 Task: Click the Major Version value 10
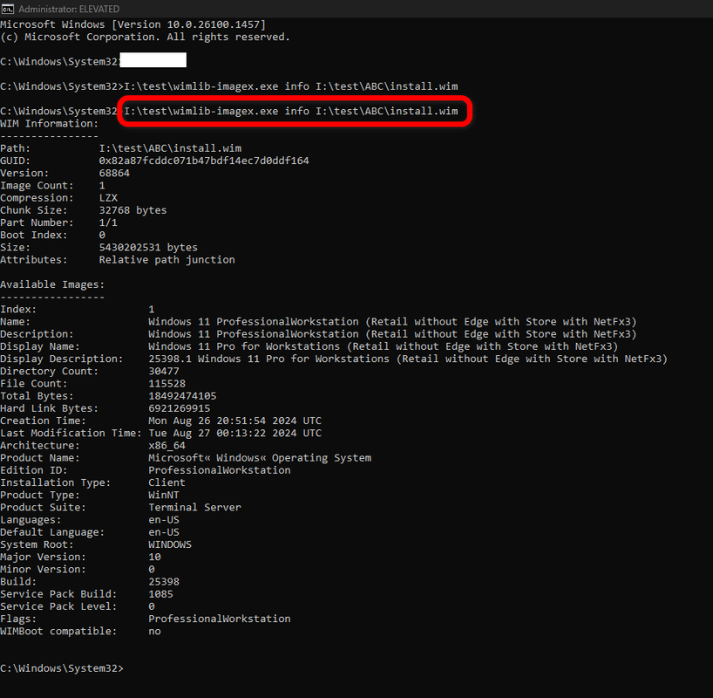point(154,557)
